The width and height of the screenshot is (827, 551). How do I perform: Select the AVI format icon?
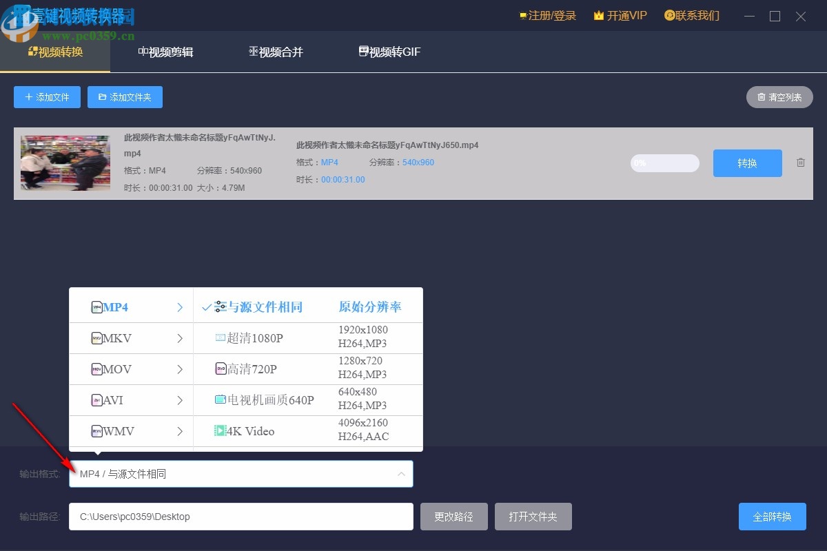click(x=96, y=399)
